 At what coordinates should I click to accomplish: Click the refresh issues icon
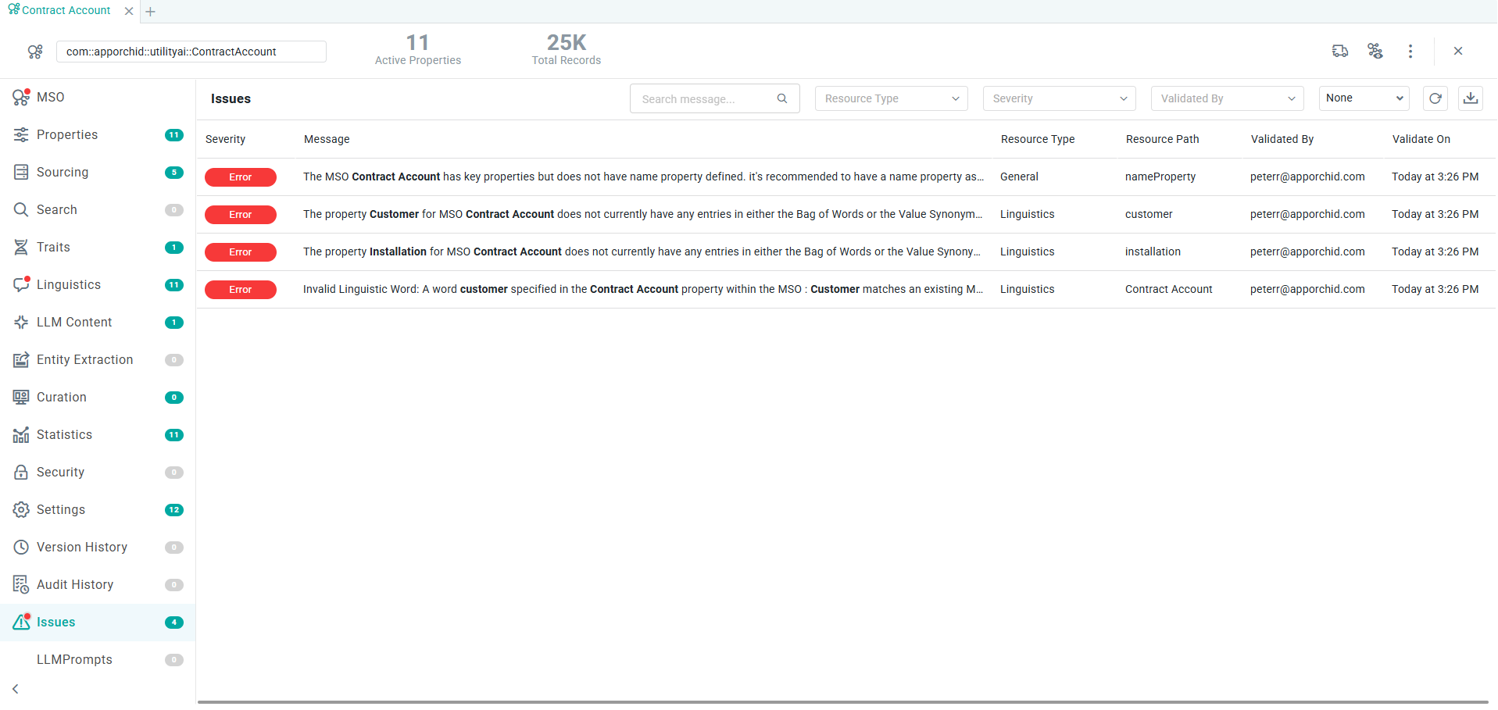click(1435, 98)
